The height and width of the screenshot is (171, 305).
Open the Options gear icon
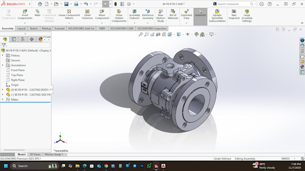tap(129, 4)
